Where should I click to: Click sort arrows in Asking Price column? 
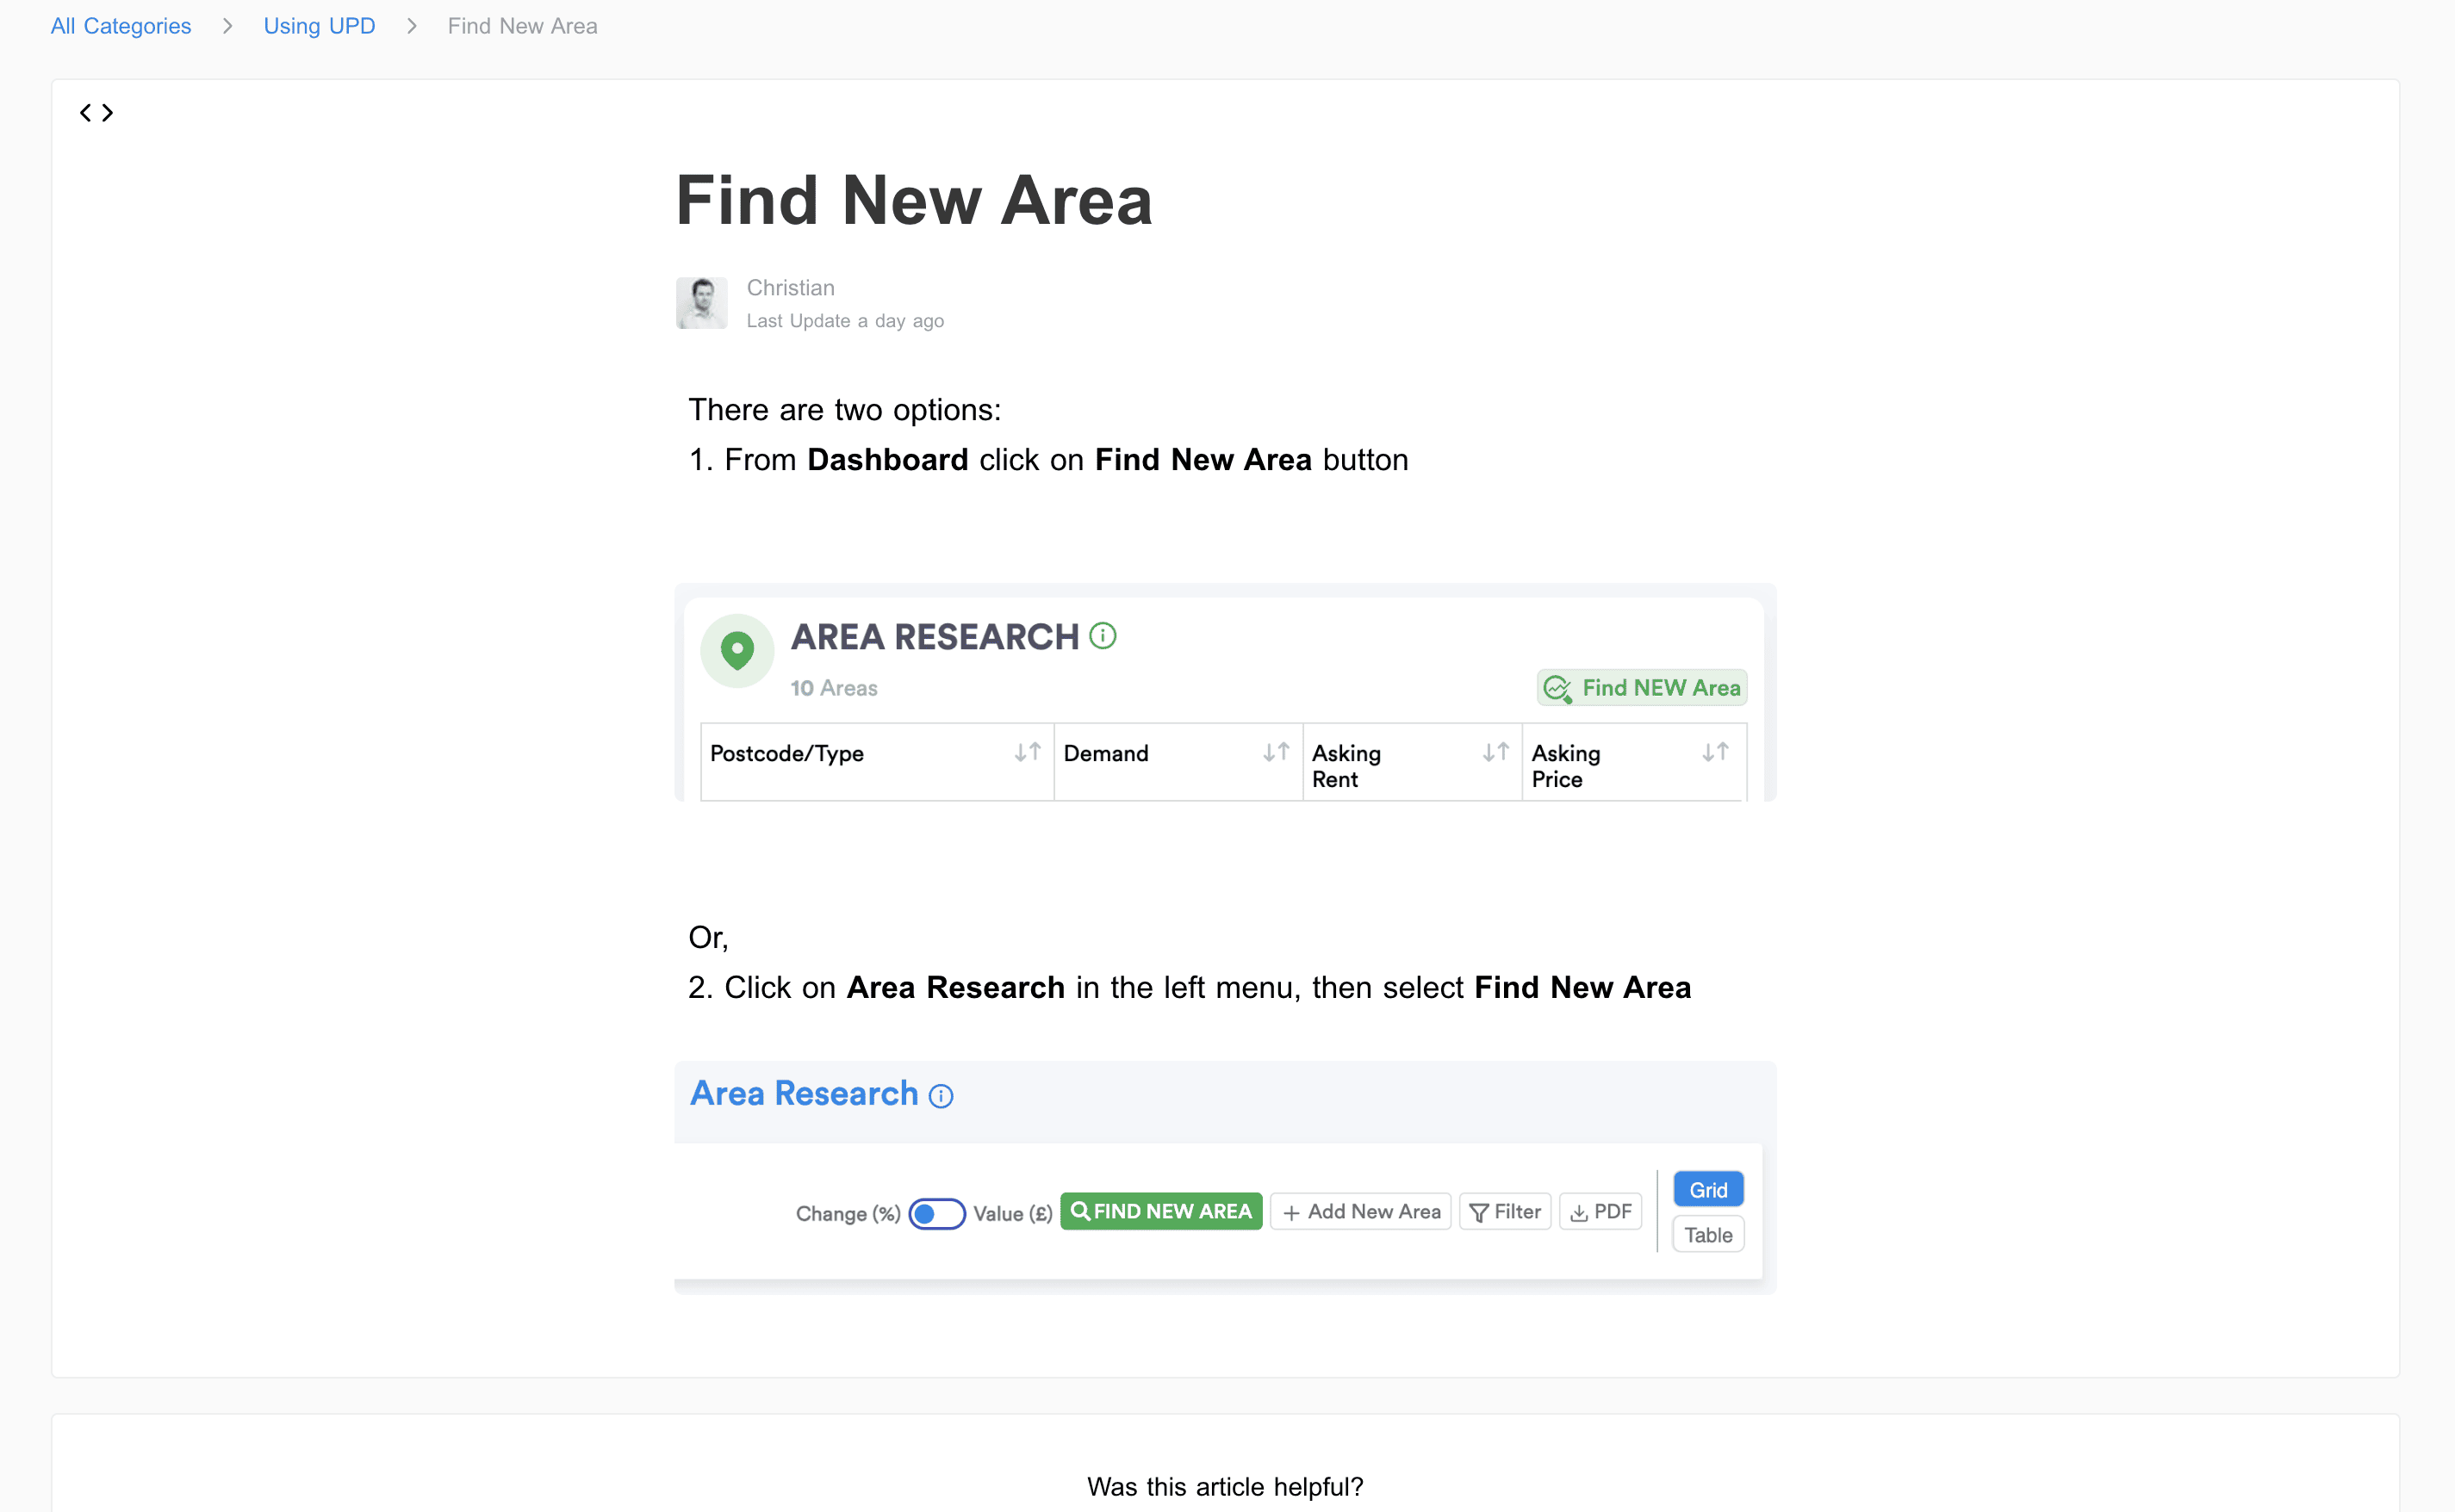tap(1715, 752)
